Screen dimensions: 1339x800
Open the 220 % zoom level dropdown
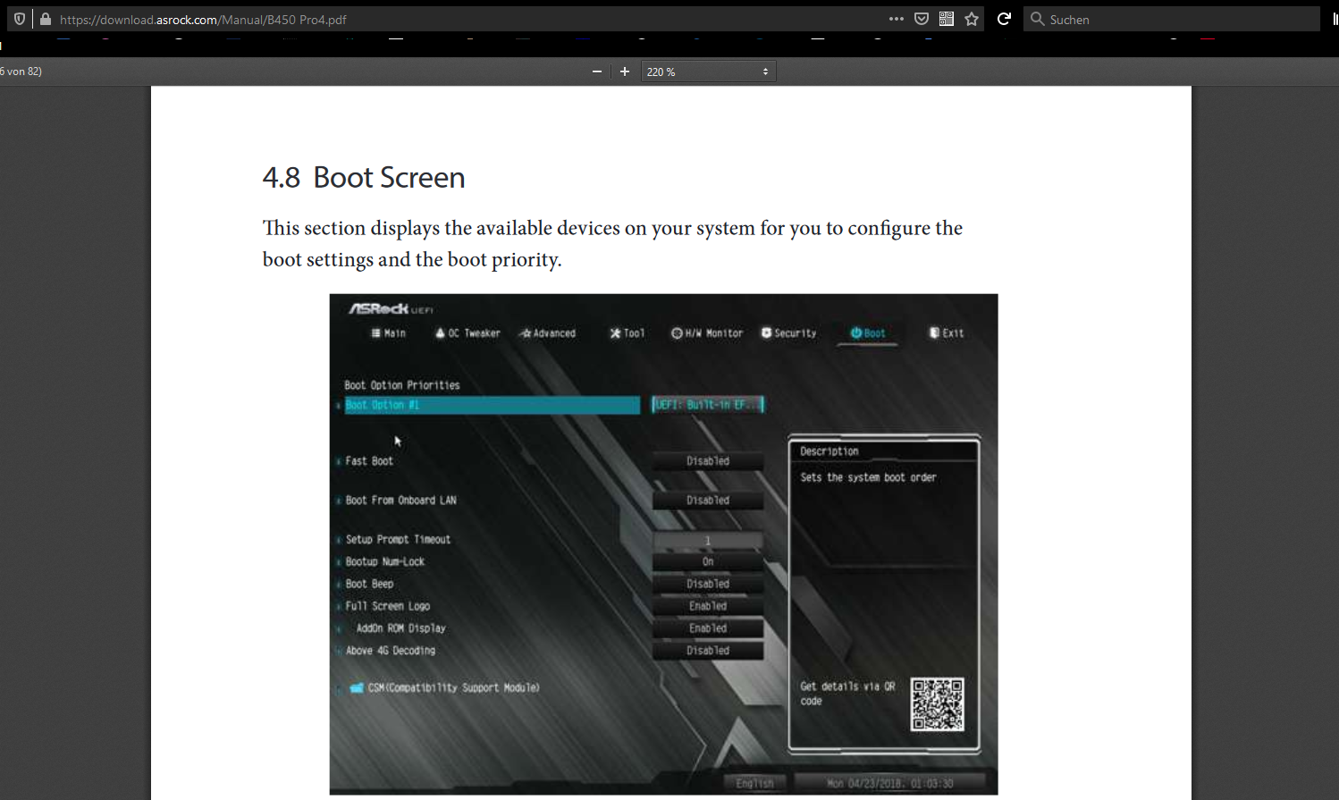[708, 72]
